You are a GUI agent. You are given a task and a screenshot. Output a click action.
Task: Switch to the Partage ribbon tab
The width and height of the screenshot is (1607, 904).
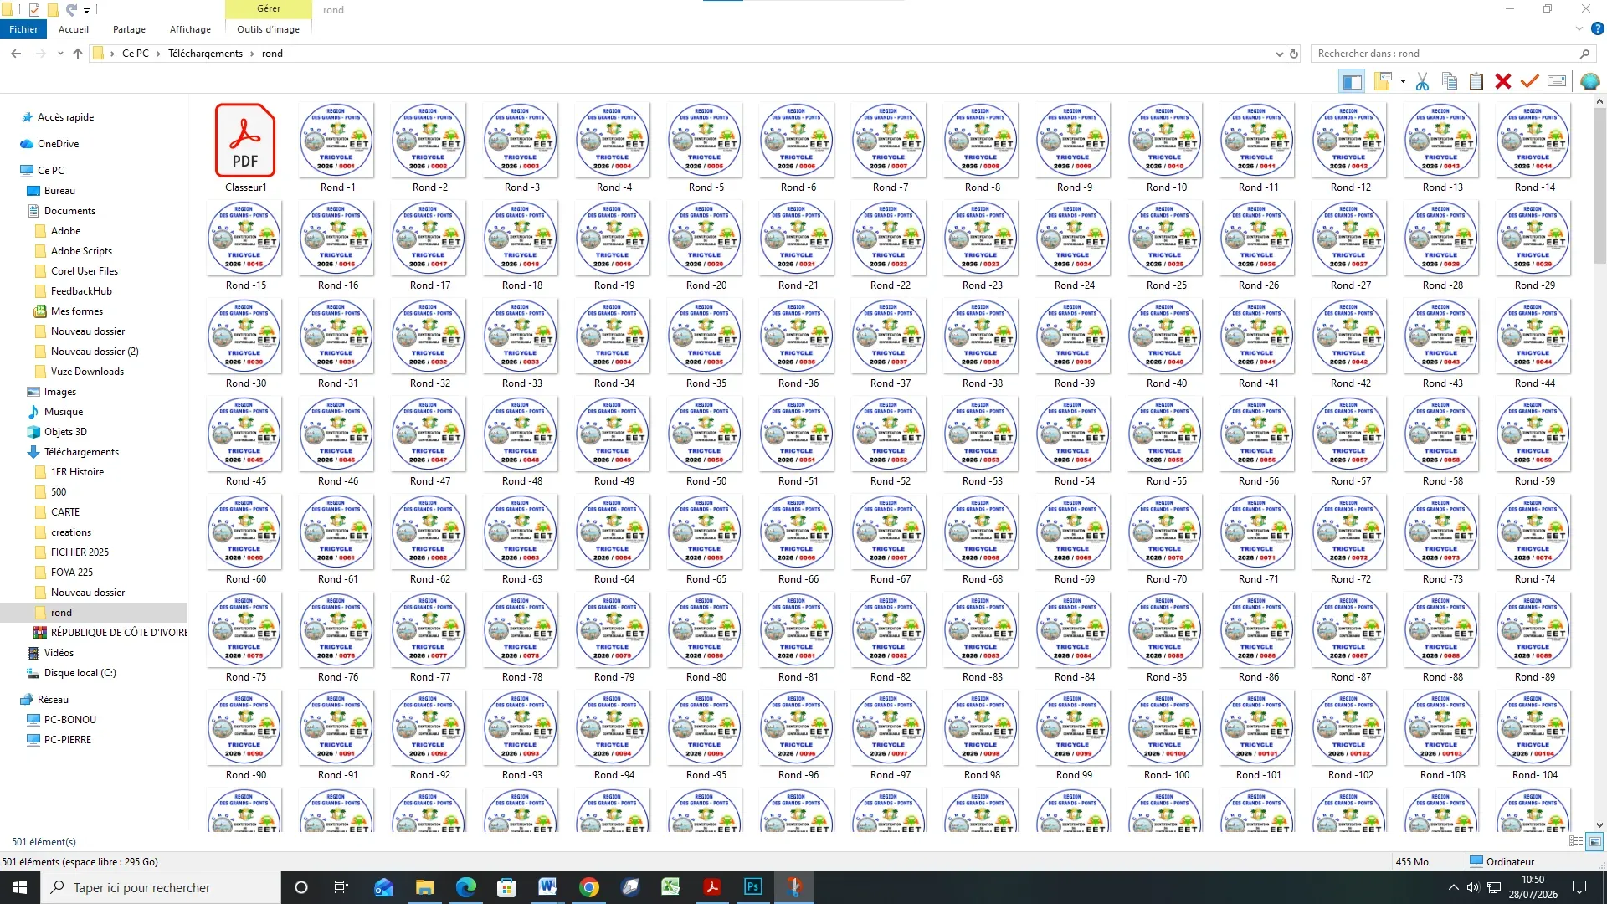point(129,29)
